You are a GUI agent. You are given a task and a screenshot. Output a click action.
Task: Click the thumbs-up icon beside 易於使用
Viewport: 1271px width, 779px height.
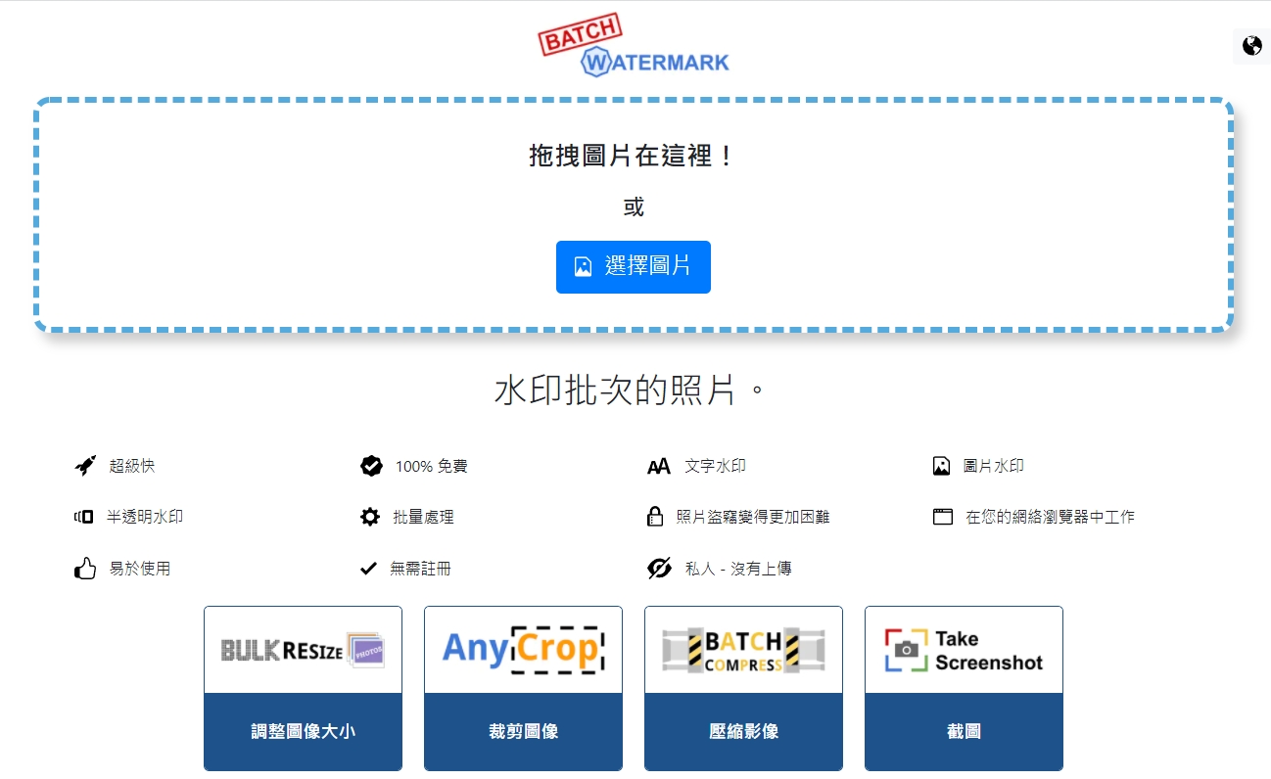(x=85, y=568)
